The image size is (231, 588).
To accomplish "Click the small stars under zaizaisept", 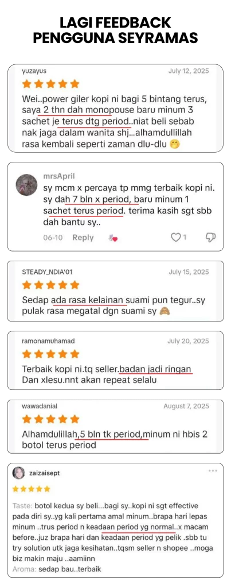I will pos(31,489).
